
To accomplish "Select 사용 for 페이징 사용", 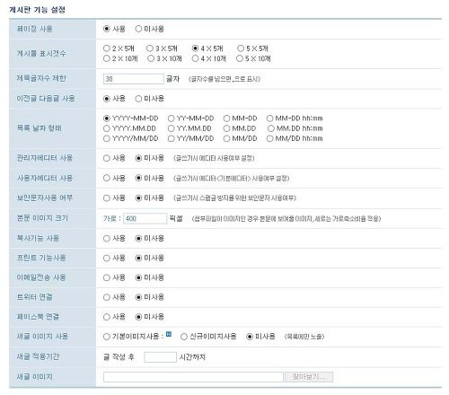I will coord(107,29).
